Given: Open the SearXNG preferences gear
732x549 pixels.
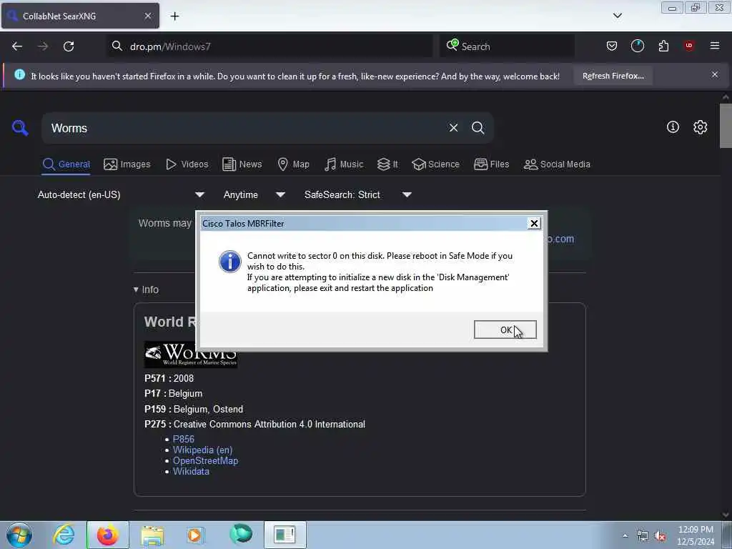Looking at the screenshot, I should coord(700,127).
